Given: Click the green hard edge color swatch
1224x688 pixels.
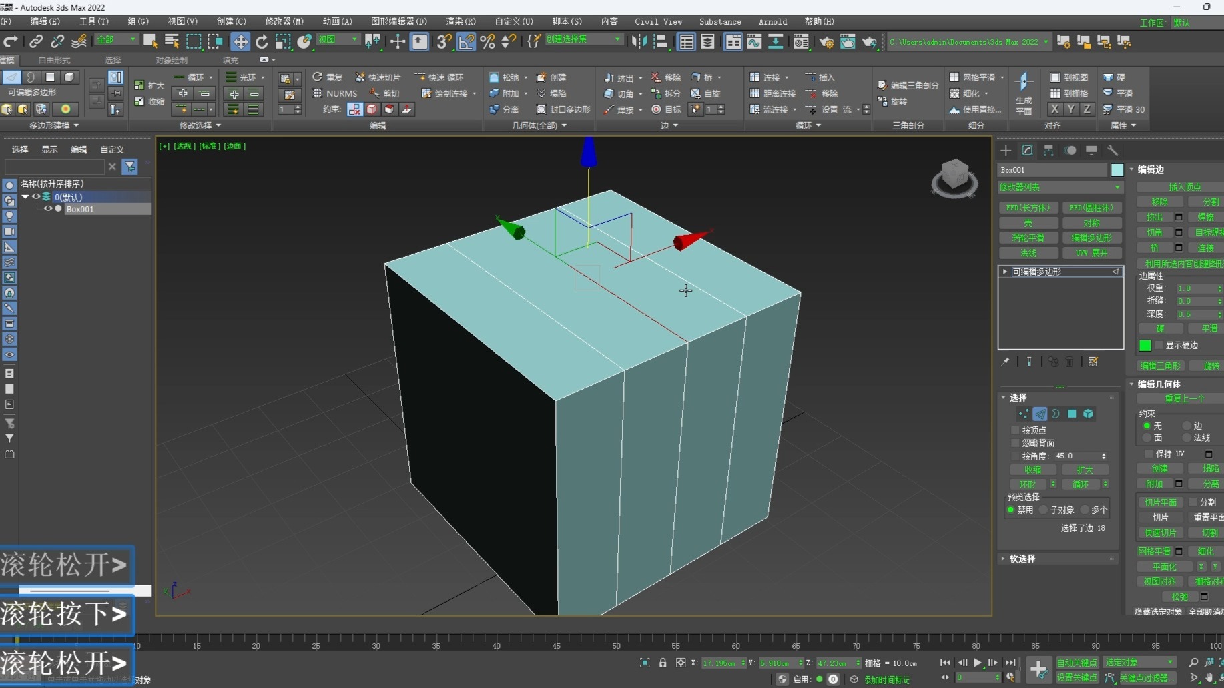Looking at the screenshot, I should [x=1145, y=345].
